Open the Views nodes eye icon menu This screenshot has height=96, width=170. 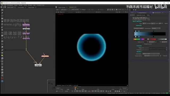(x=2, y=44)
